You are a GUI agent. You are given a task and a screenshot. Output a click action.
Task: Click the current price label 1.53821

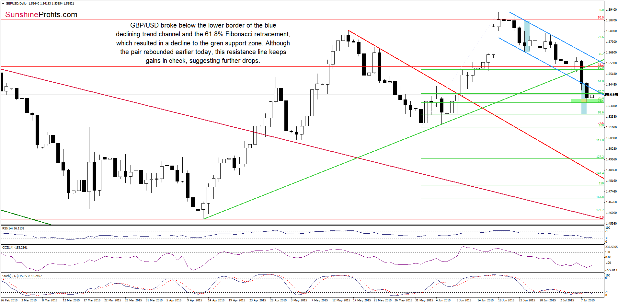[x=611, y=95]
